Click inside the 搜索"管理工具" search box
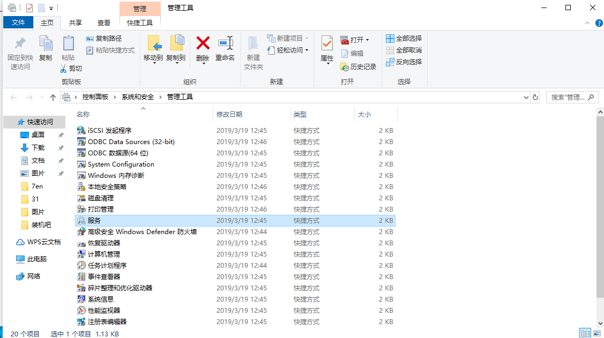The image size is (604, 338). [565, 97]
